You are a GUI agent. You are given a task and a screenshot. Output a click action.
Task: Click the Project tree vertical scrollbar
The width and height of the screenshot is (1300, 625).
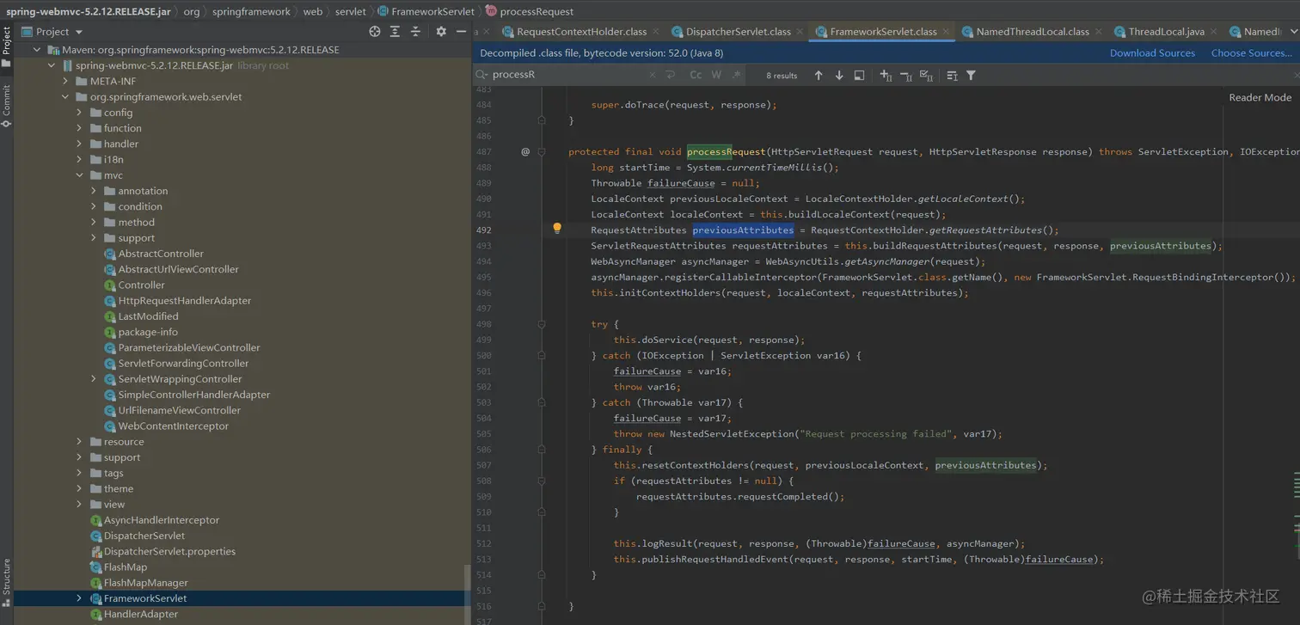[468, 594]
